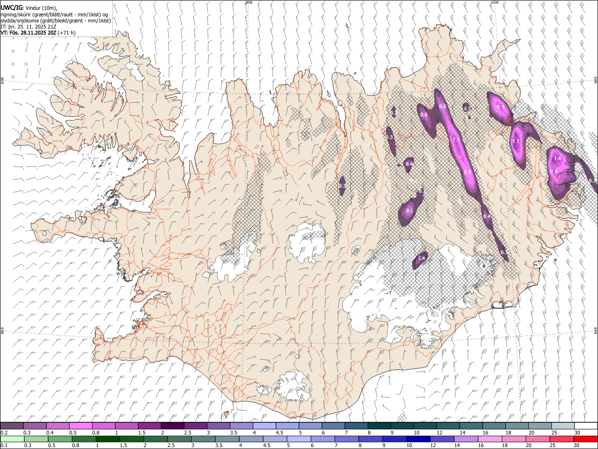Select the deep blue 10–12 swatch, lower legend
This screenshot has width=598, height=449.
(418, 439)
